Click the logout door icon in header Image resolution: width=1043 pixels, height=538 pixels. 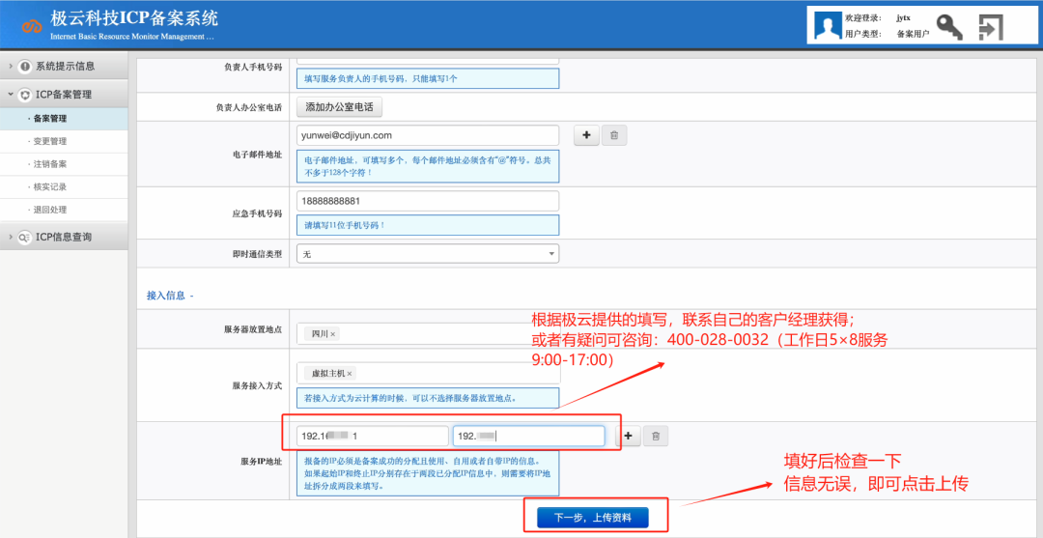(x=991, y=26)
